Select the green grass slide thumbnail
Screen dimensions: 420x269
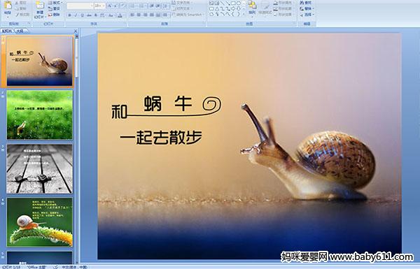coord(40,115)
